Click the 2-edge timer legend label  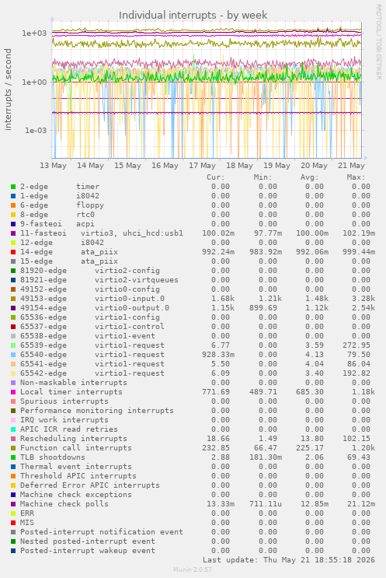pos(60,187)
